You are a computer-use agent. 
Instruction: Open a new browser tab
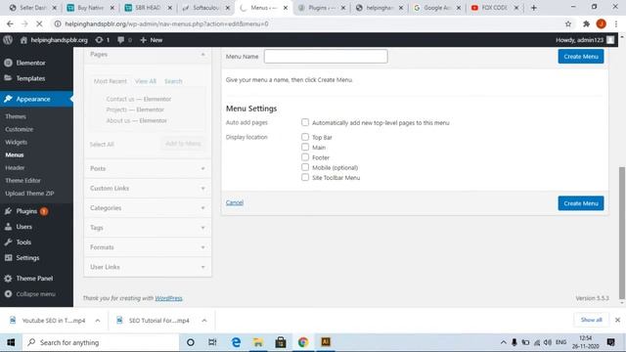[534, 8]
